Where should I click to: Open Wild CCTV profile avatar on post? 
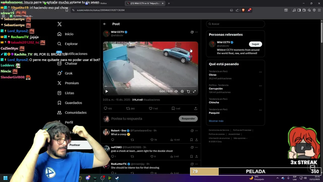pos(106,34)
